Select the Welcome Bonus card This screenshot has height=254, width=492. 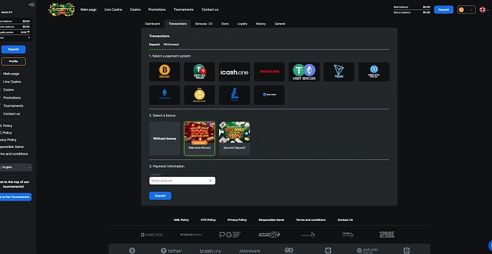pos(199,138)
